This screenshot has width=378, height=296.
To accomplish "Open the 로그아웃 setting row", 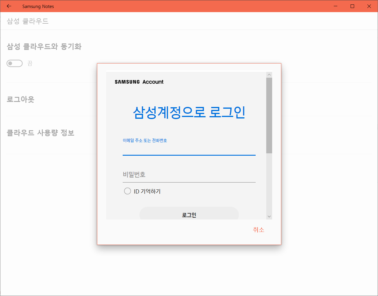I will [x=189, y=99].
